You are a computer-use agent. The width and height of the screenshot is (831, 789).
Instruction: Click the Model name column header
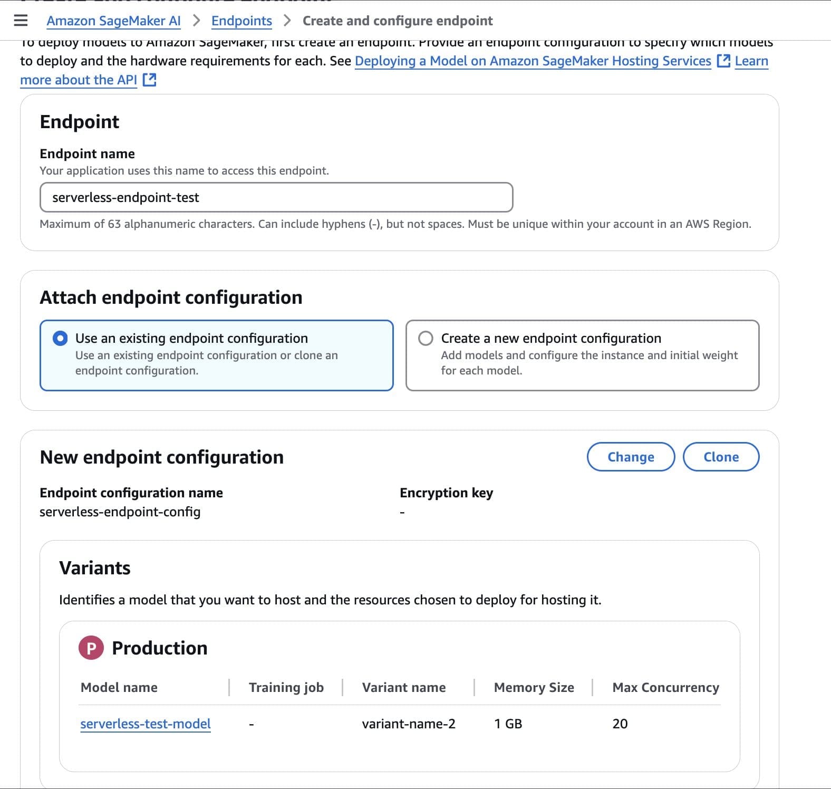(x=119, y=687)
